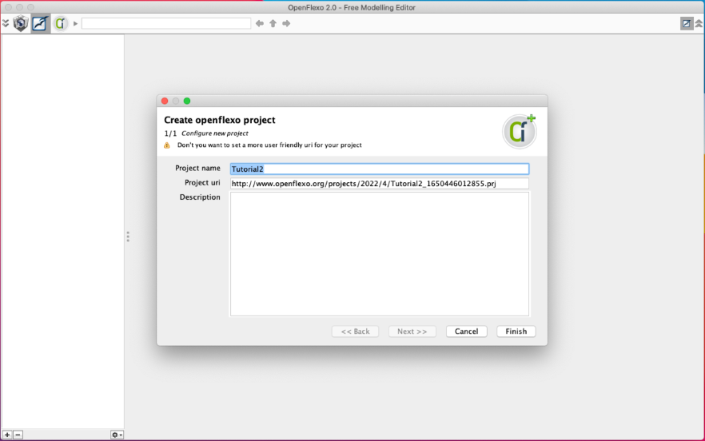705x441 pixels.
Task: Click the green OpenFlexo project icon in toolbar
Action: tap(60, 23)
